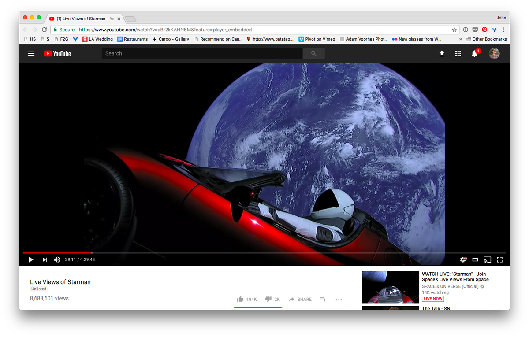The height and width of the screenshot is (337, 529).
Task: Open the Vimeo extension icon
Action: [x=494, y=30]
